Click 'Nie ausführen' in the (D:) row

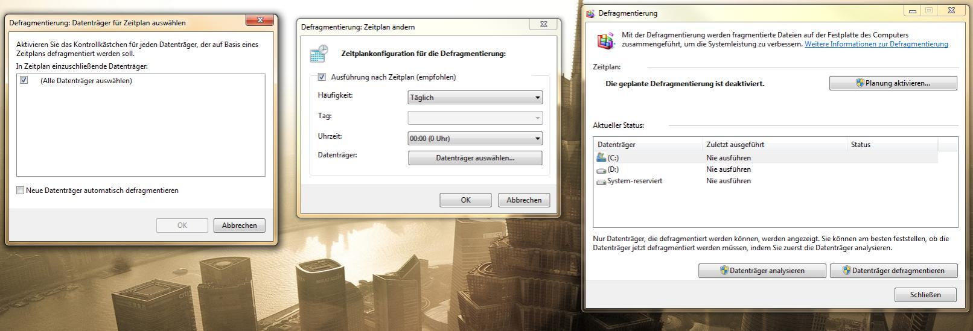pos(729,169)
